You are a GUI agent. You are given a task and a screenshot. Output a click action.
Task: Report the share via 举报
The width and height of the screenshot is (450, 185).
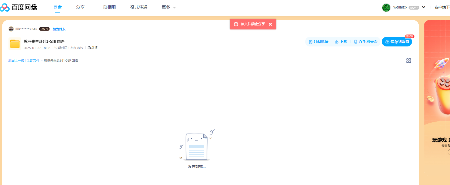click(93, 48)
